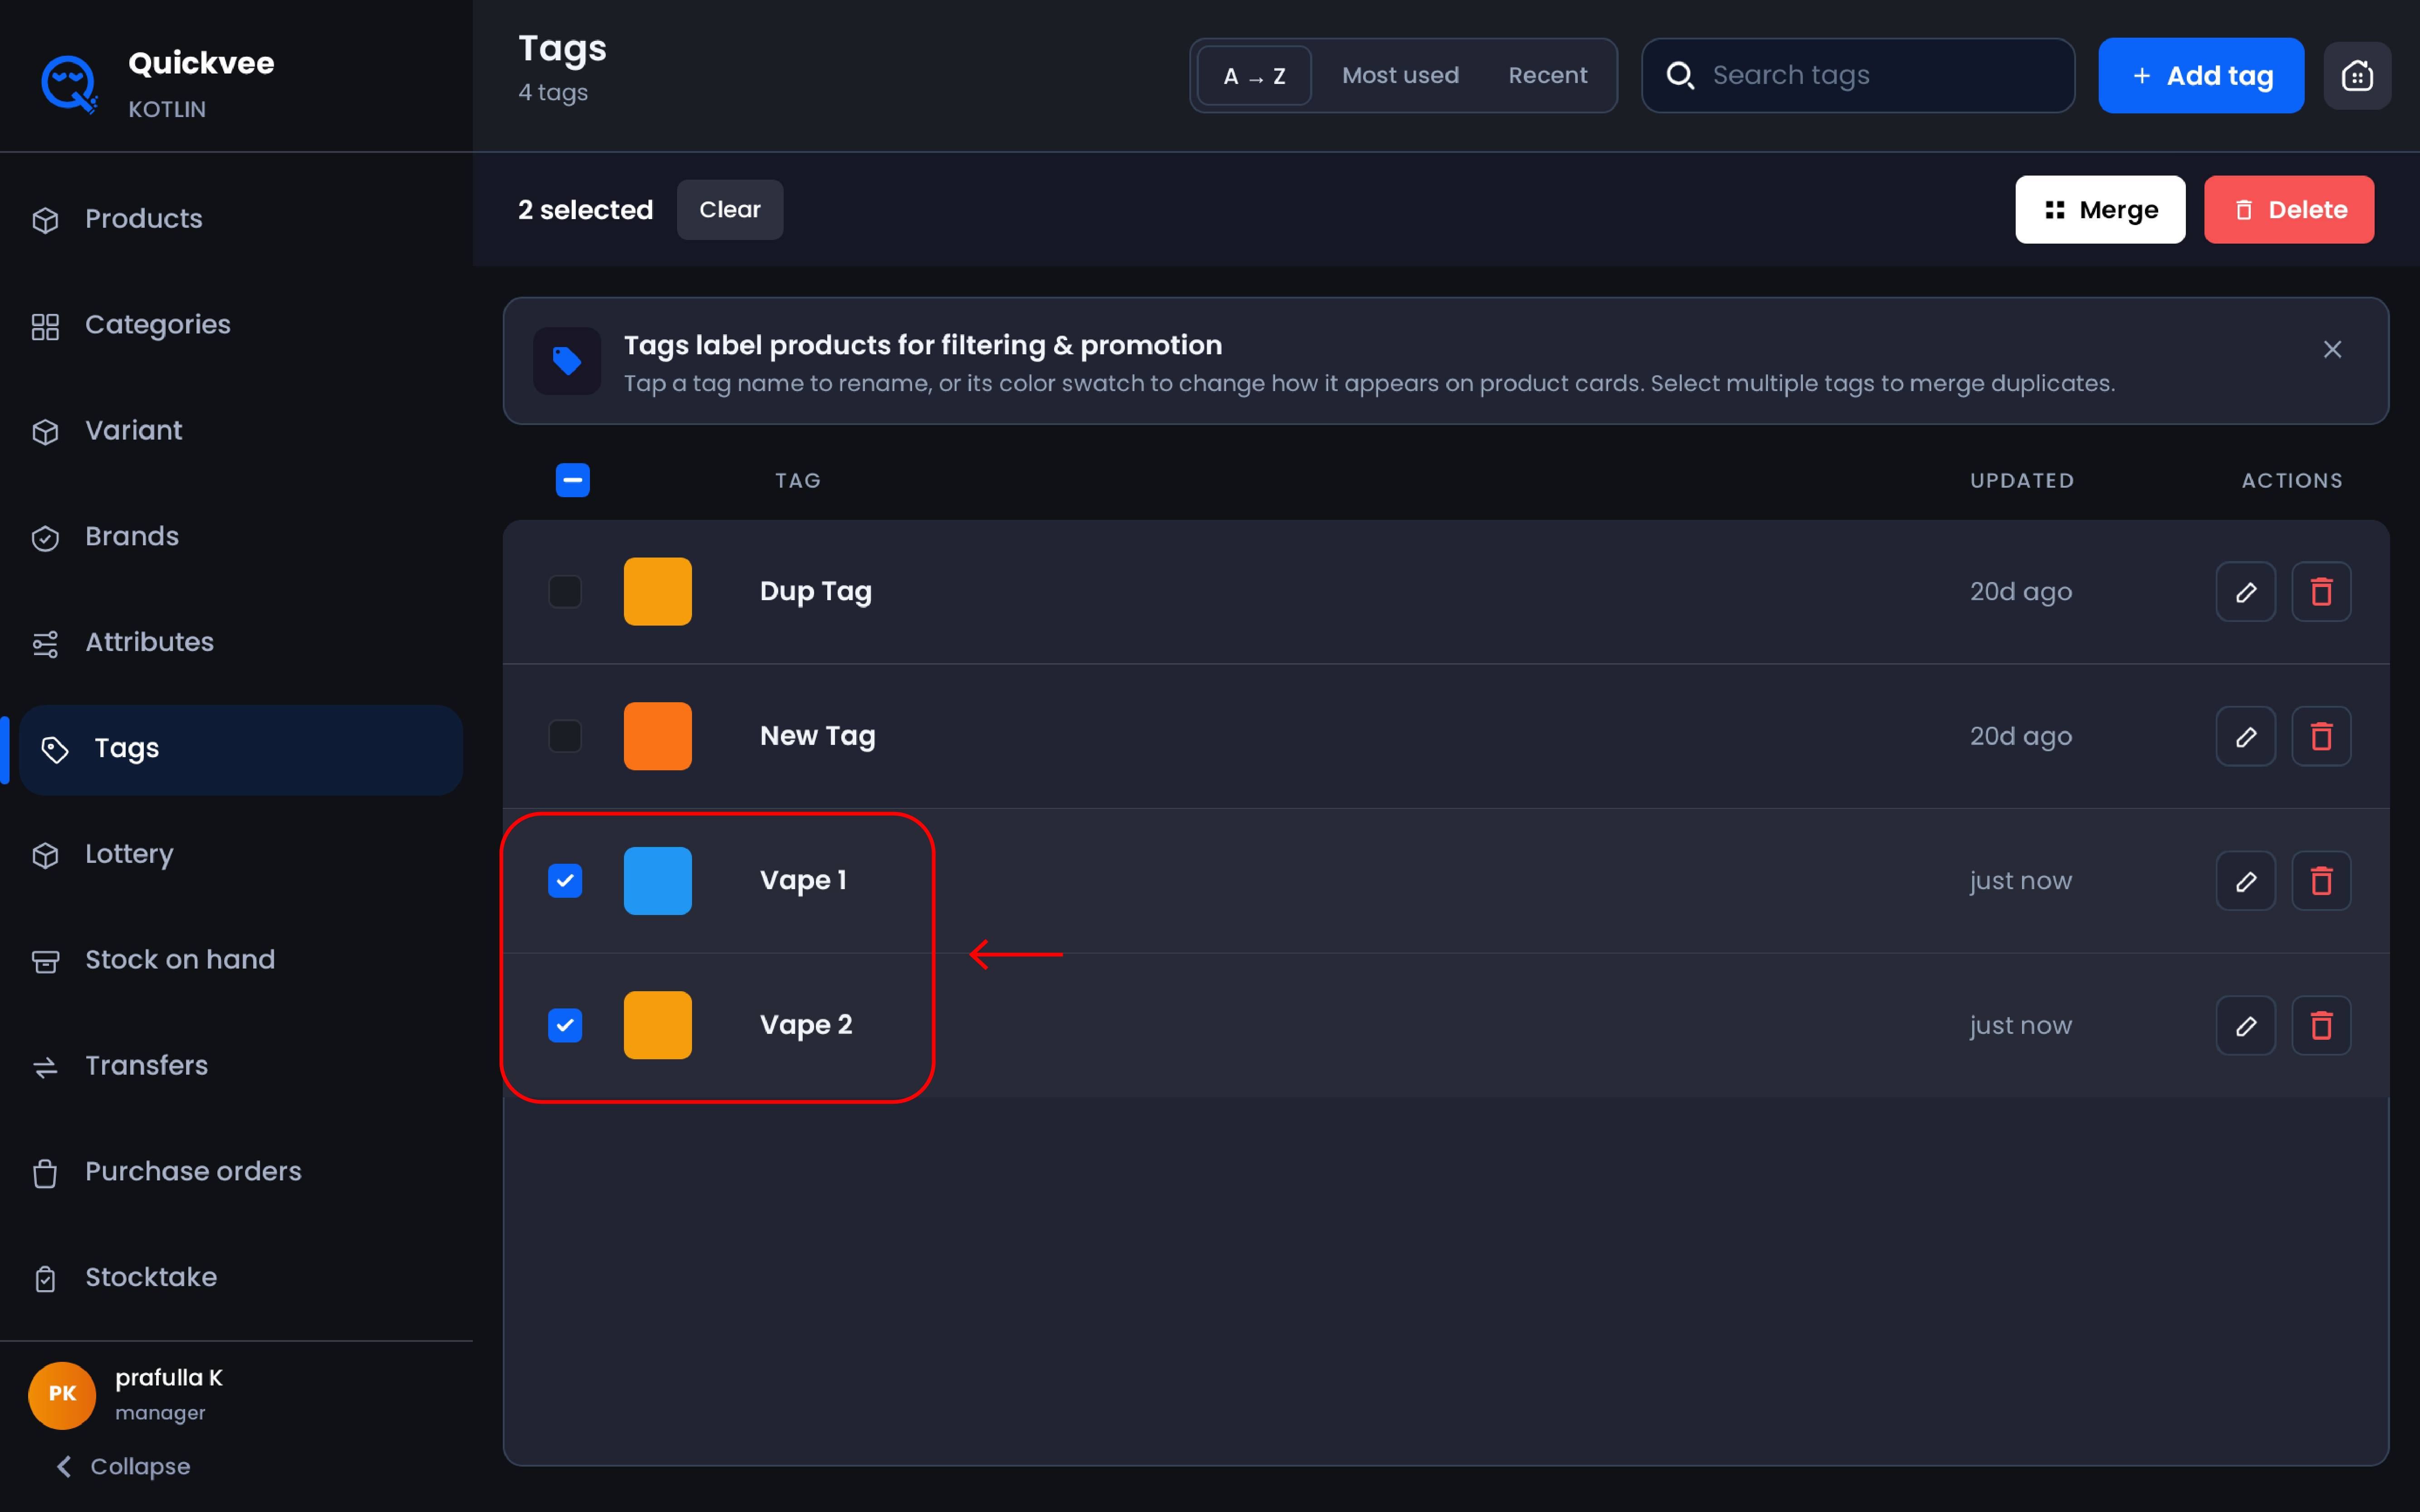Open Transfers in sidebar
Image resolution: width=2420 pixels, height=1512 pixels.
coord(236,1067)
